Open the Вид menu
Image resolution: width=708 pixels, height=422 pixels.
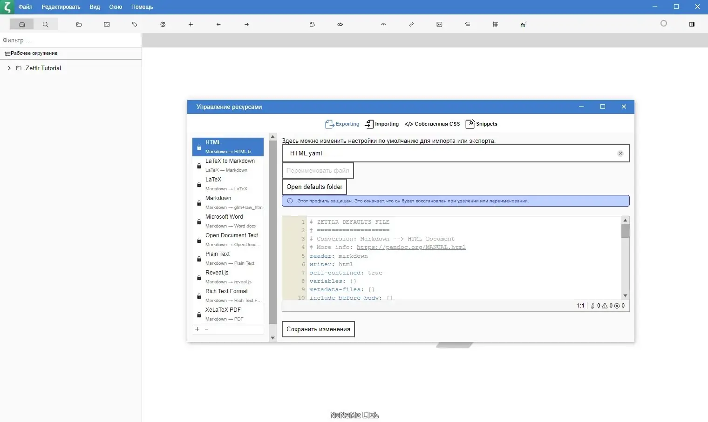pyautogui.click(x=95, y=7)
